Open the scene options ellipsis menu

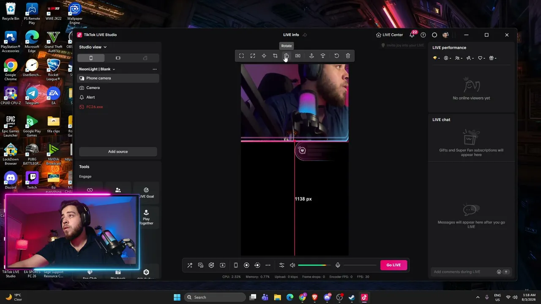pos(155,69)
